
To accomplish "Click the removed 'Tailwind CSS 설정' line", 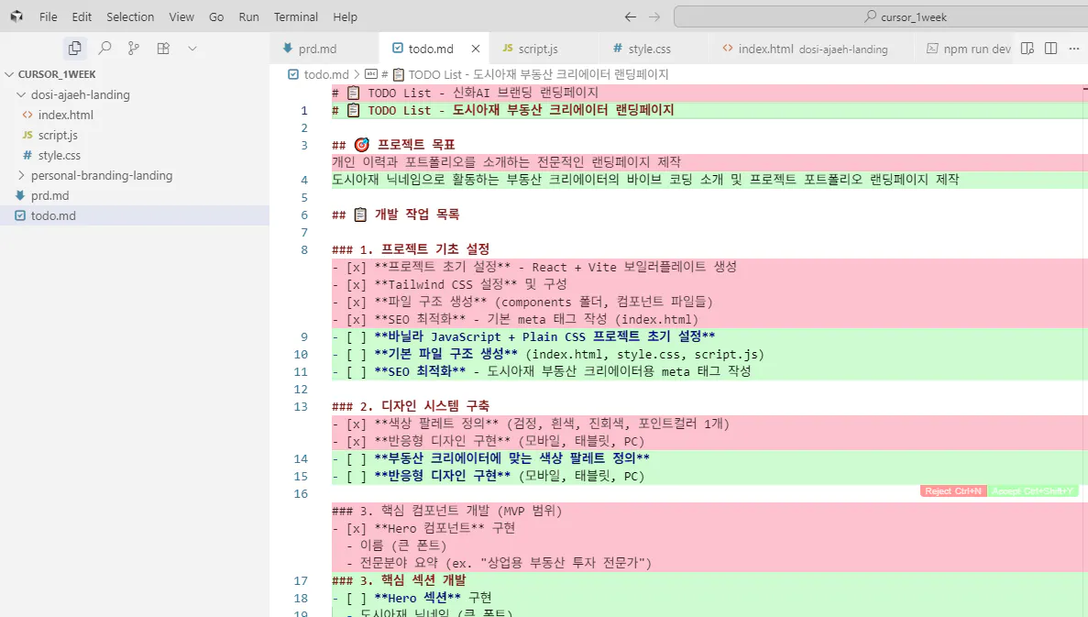I will pos(449,284).
